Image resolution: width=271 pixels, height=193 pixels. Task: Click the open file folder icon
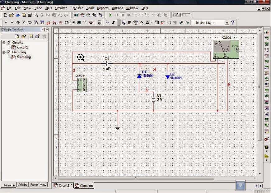(x=12, y=15)
